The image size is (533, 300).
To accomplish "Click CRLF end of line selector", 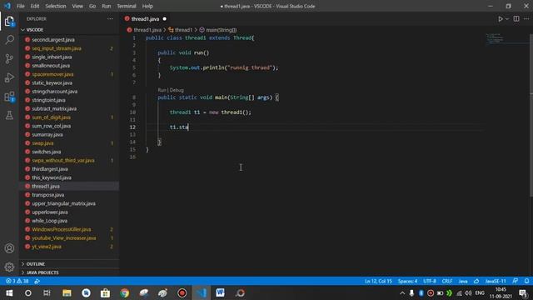I will click(x=446, y=282).
